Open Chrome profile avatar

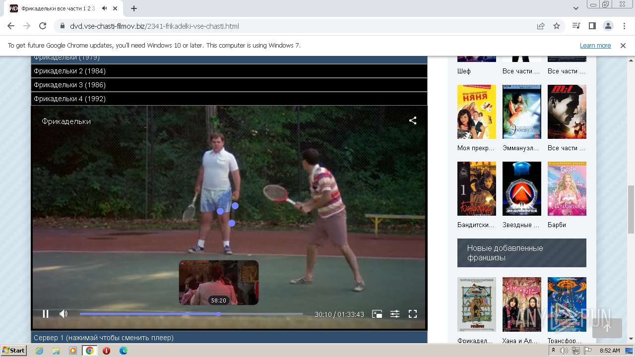click(x=608, y=26)
